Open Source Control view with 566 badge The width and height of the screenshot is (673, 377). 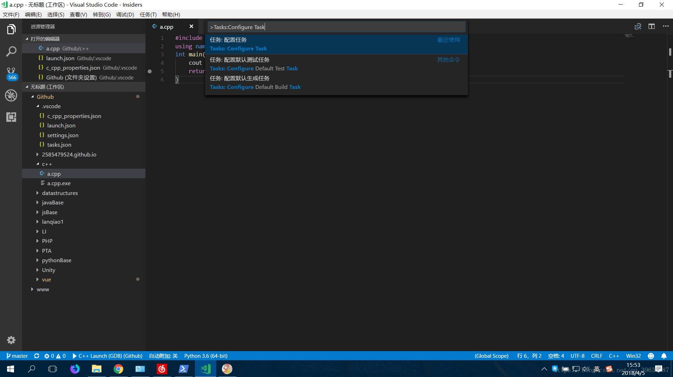tap(11, 74)
